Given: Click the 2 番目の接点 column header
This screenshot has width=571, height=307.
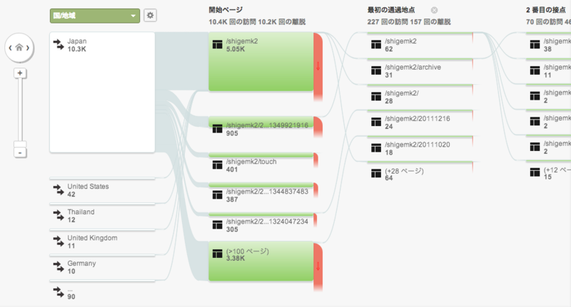Looking at the screenshot, I should pos(545,10).
